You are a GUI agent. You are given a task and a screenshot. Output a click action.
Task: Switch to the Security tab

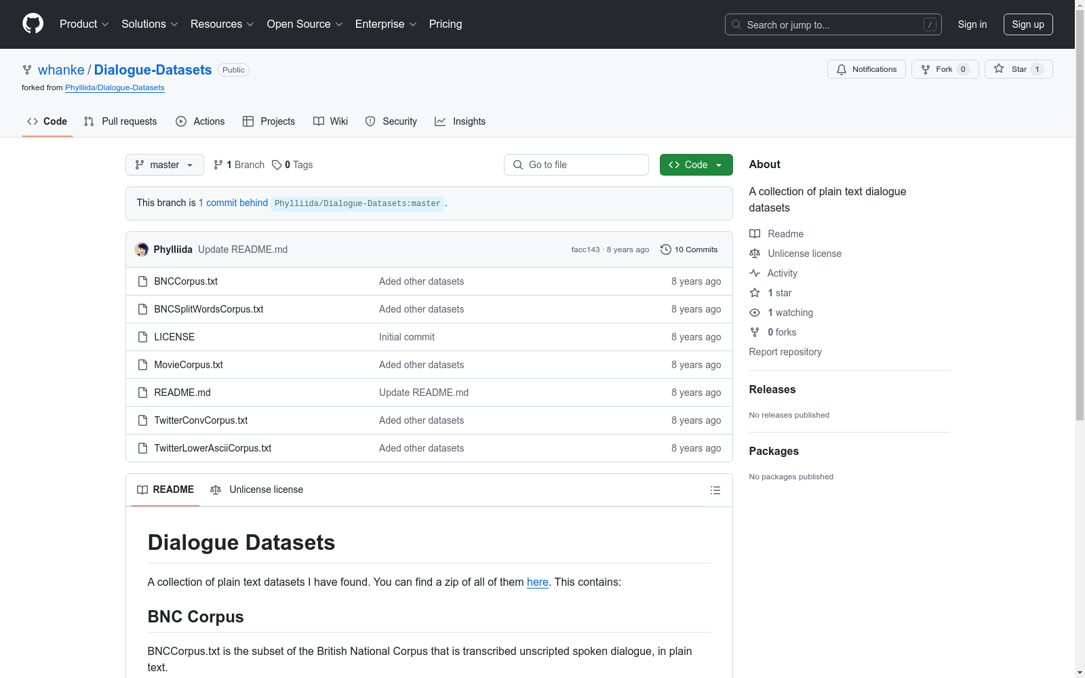[391, 121]
